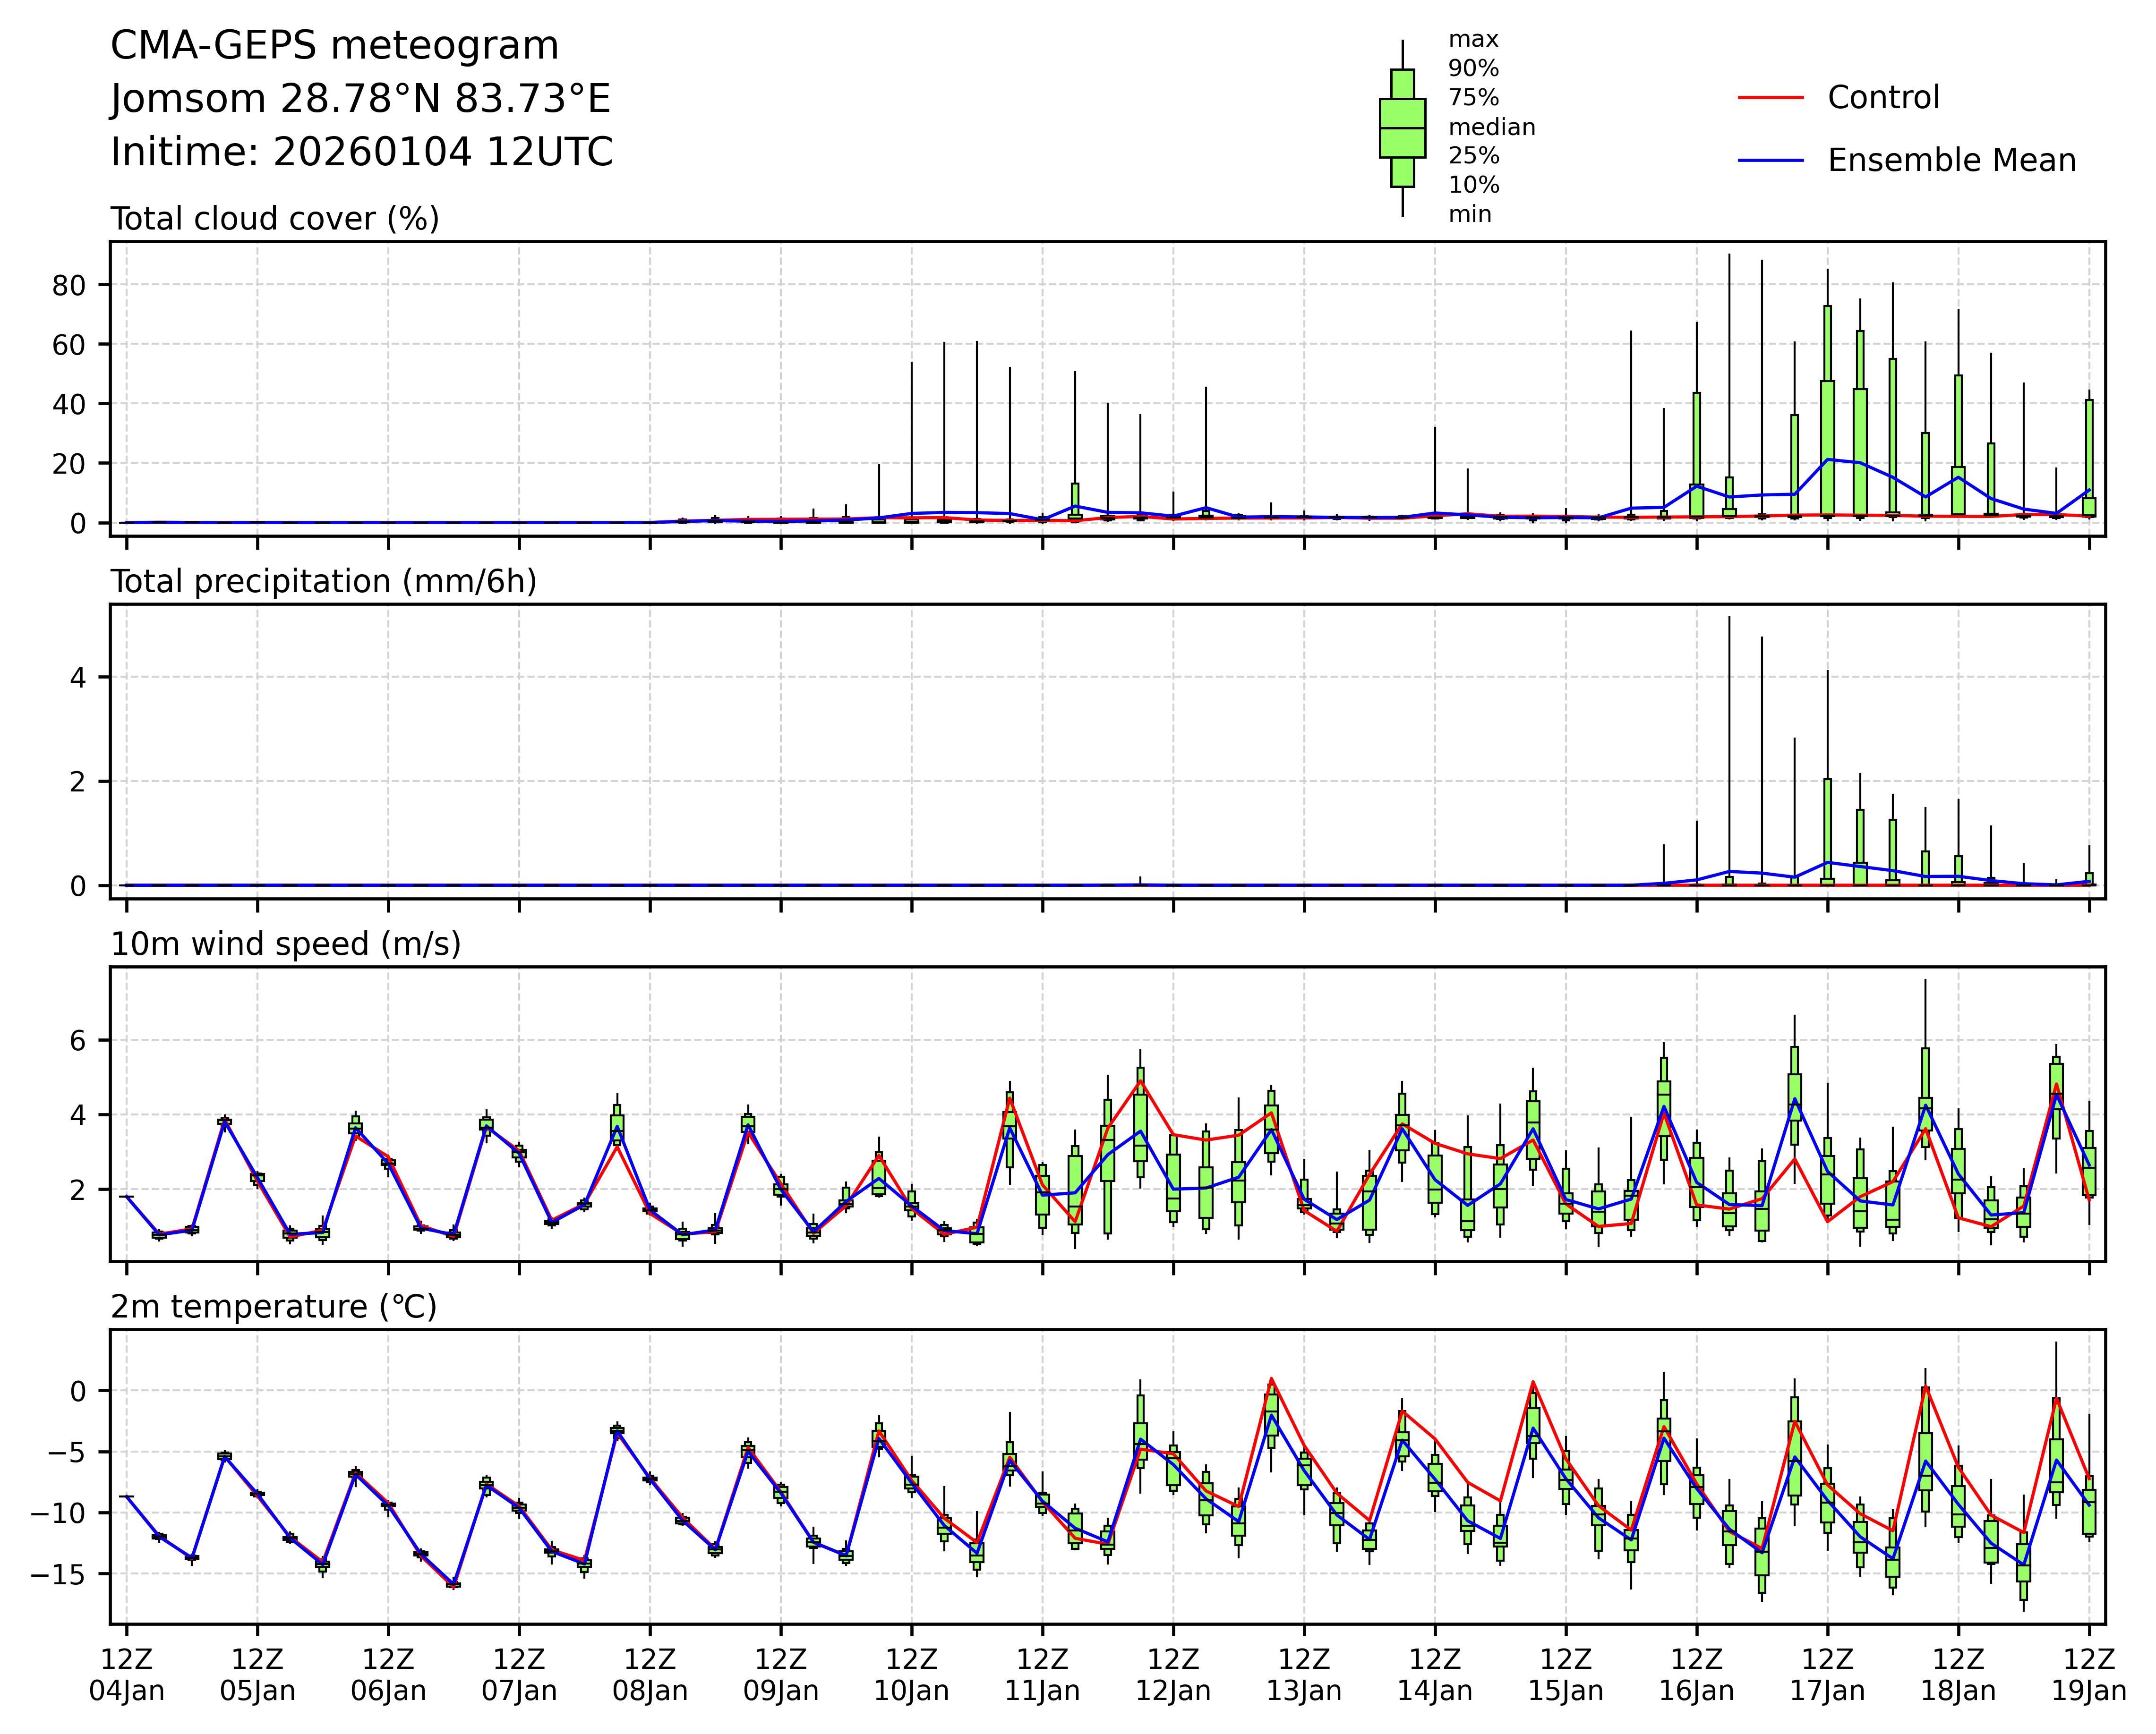This screenshot has height=1734, width=2156.
Task: Click the 'Total precipitation (mm/6h)' panel title
Action: click(323, 582)
